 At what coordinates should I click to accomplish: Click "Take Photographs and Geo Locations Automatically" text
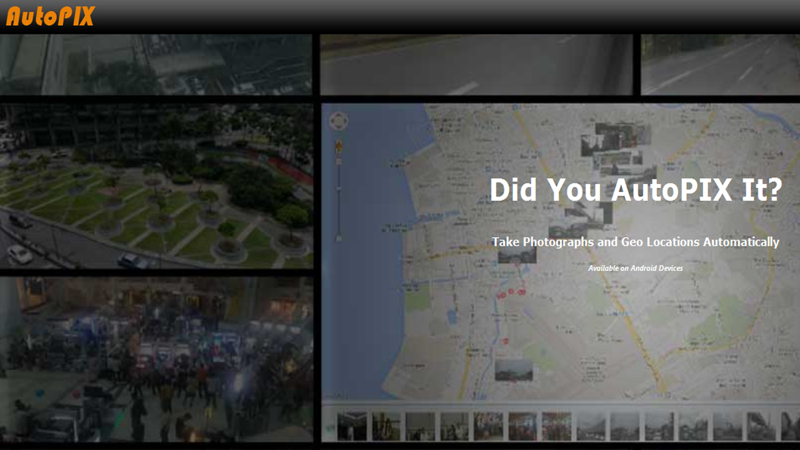pyautogui.click(x=636, y=242)
